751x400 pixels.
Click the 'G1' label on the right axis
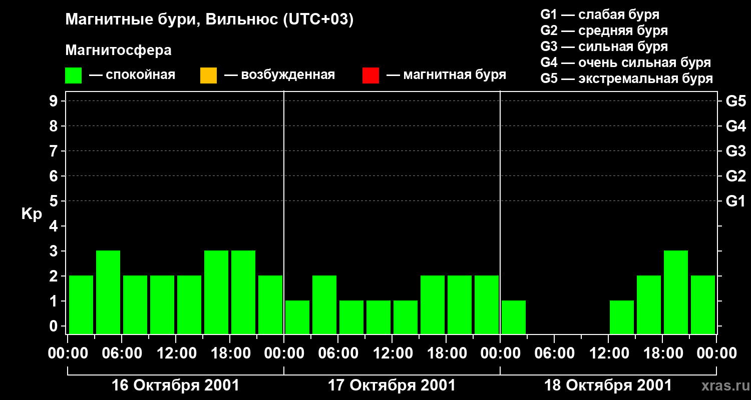pos(735,201)
